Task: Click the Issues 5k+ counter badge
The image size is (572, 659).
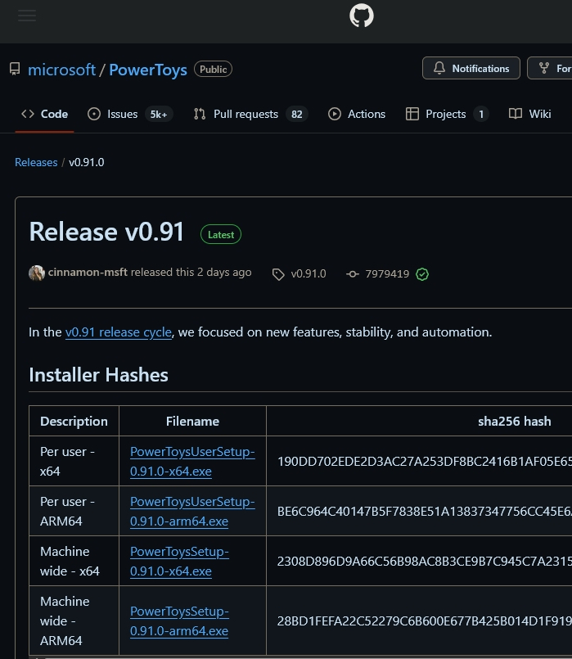Action: tap(159, 115)
